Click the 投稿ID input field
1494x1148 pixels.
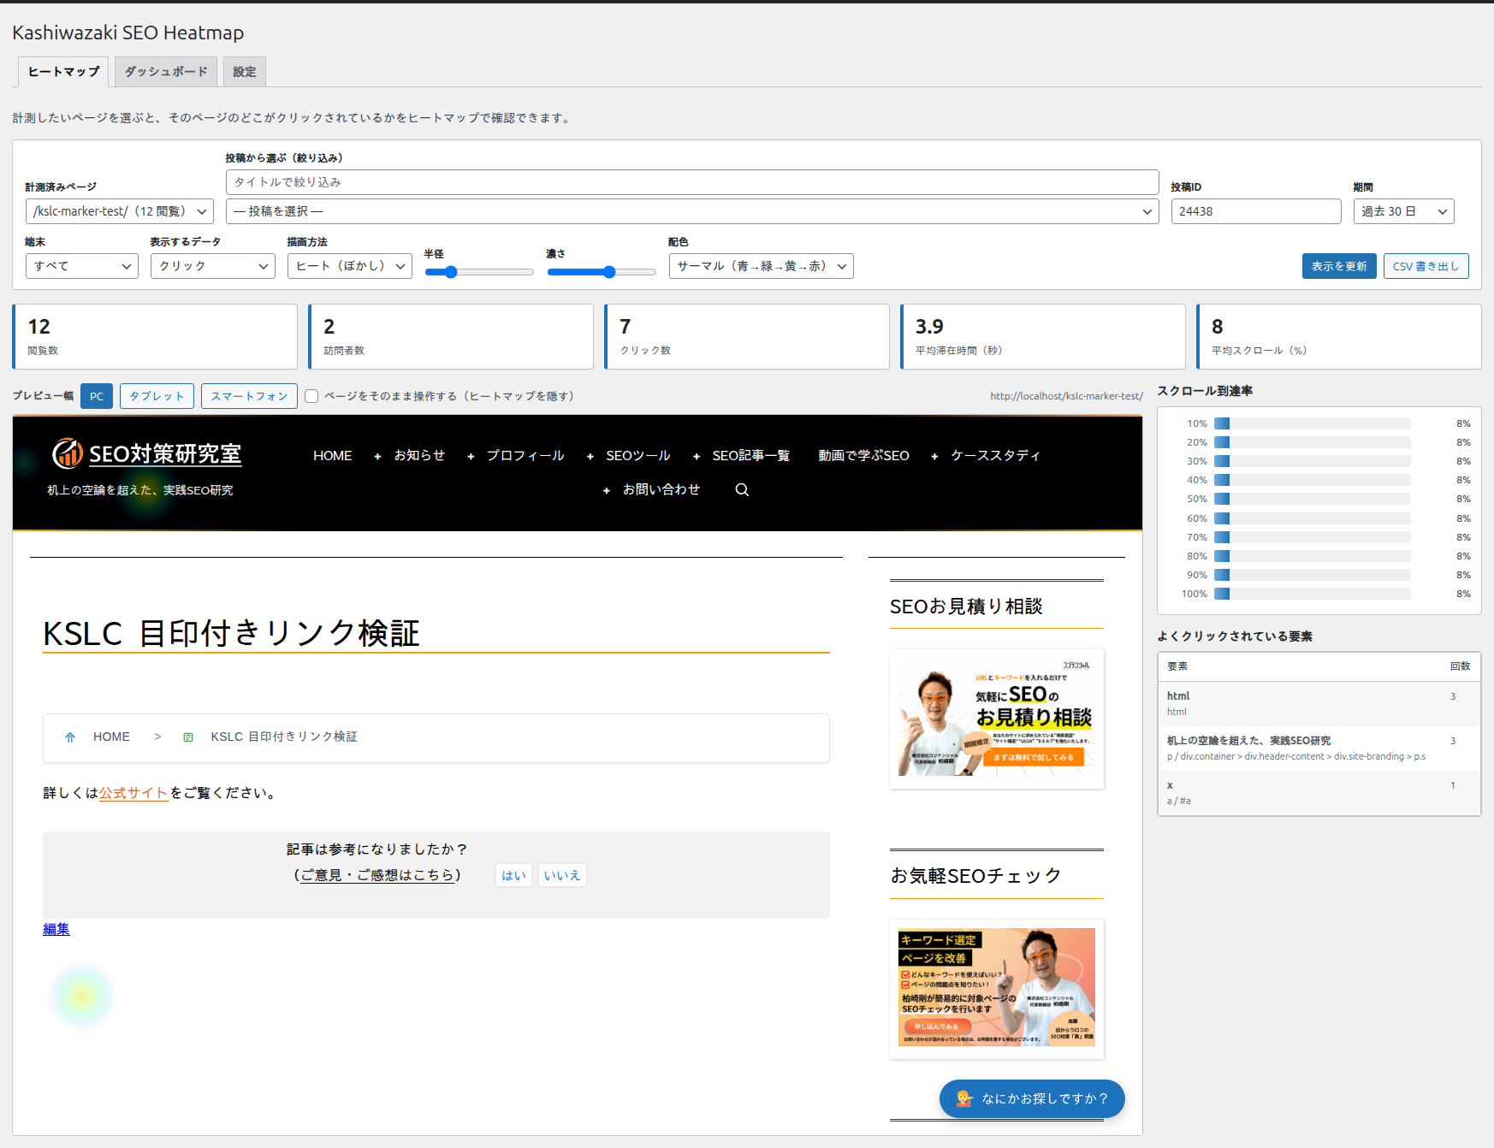[1256, 211]
